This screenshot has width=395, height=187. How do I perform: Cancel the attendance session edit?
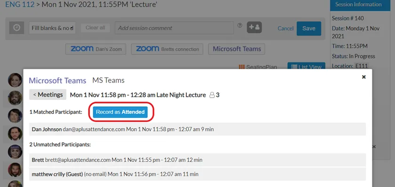click(x=285, y=28)
